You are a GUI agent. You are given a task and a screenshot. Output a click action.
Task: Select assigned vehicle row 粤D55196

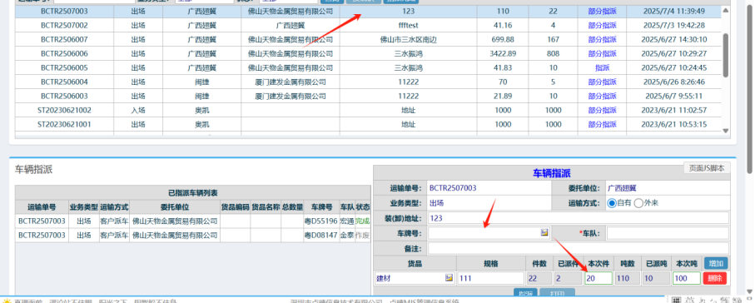tap(192, 221)
